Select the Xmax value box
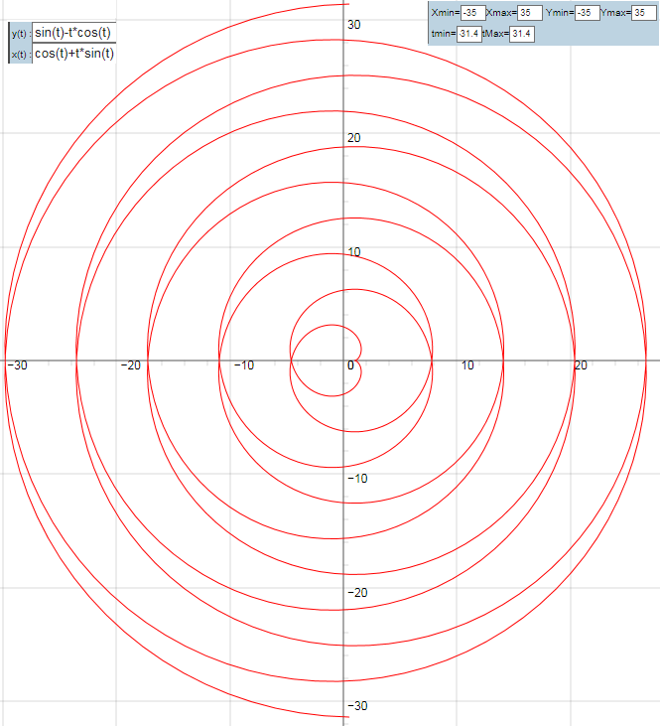This screenshot has height=726, width=660. (x=530, y=13)
